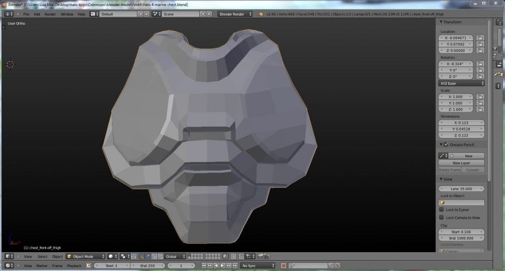Image resolution: width=505 pixels, height=271 pixels.
Task: Open the 3D View editor type selector
Action: (x=9, y=257)
